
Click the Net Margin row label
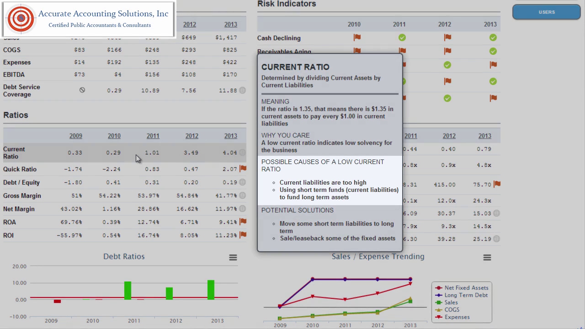tap(19, 209)
